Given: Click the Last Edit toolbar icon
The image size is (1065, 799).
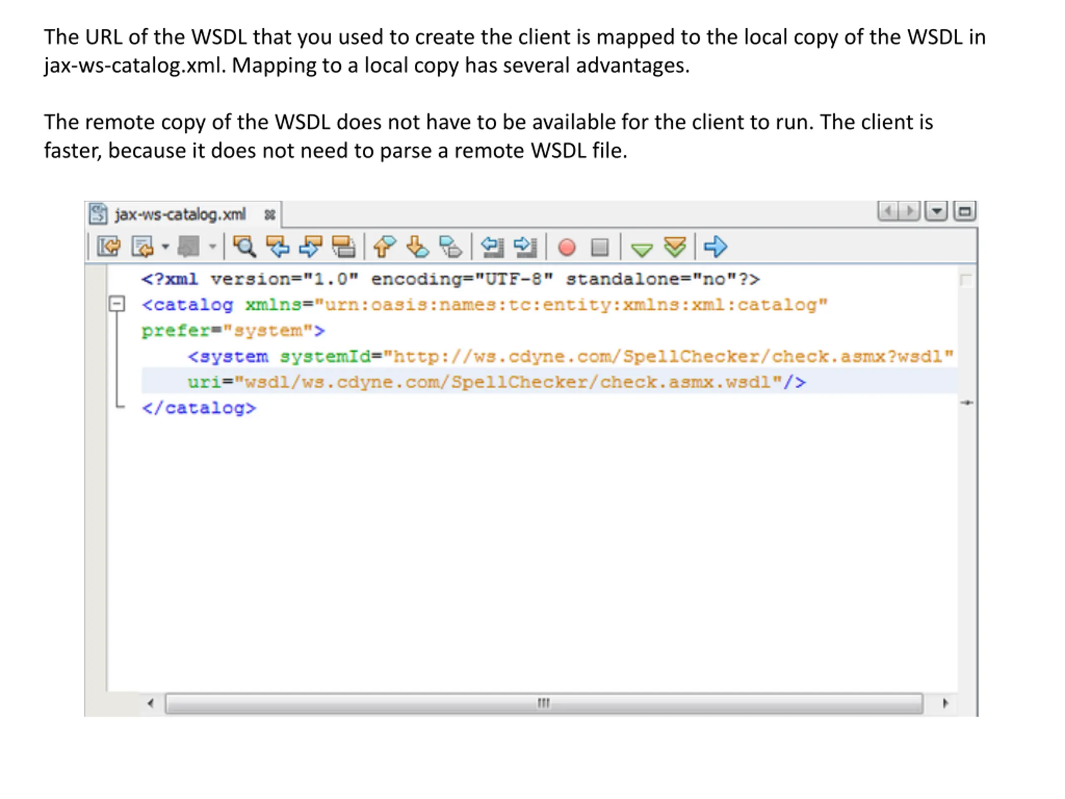Looking at the screenshot, I should pyautogui.click(x=108, y=247).
